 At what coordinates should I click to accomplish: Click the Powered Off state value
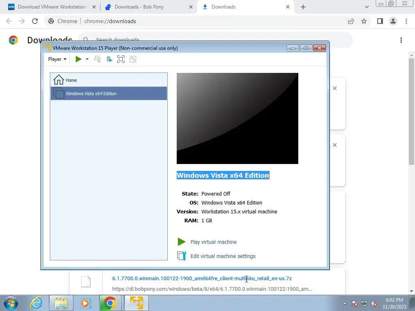216,194
